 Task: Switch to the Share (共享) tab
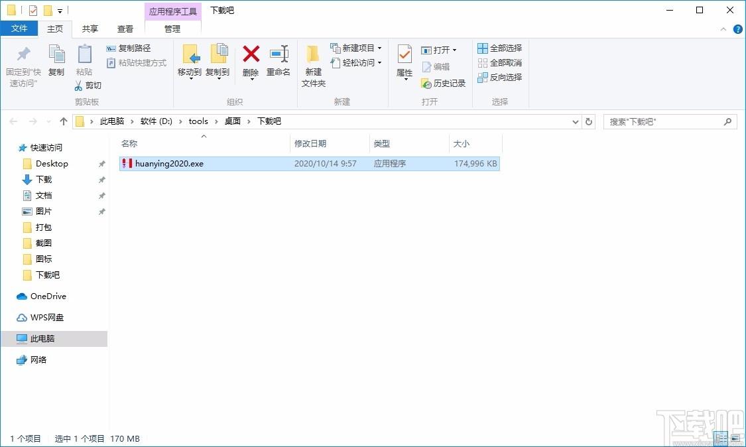tap(90, 29)
